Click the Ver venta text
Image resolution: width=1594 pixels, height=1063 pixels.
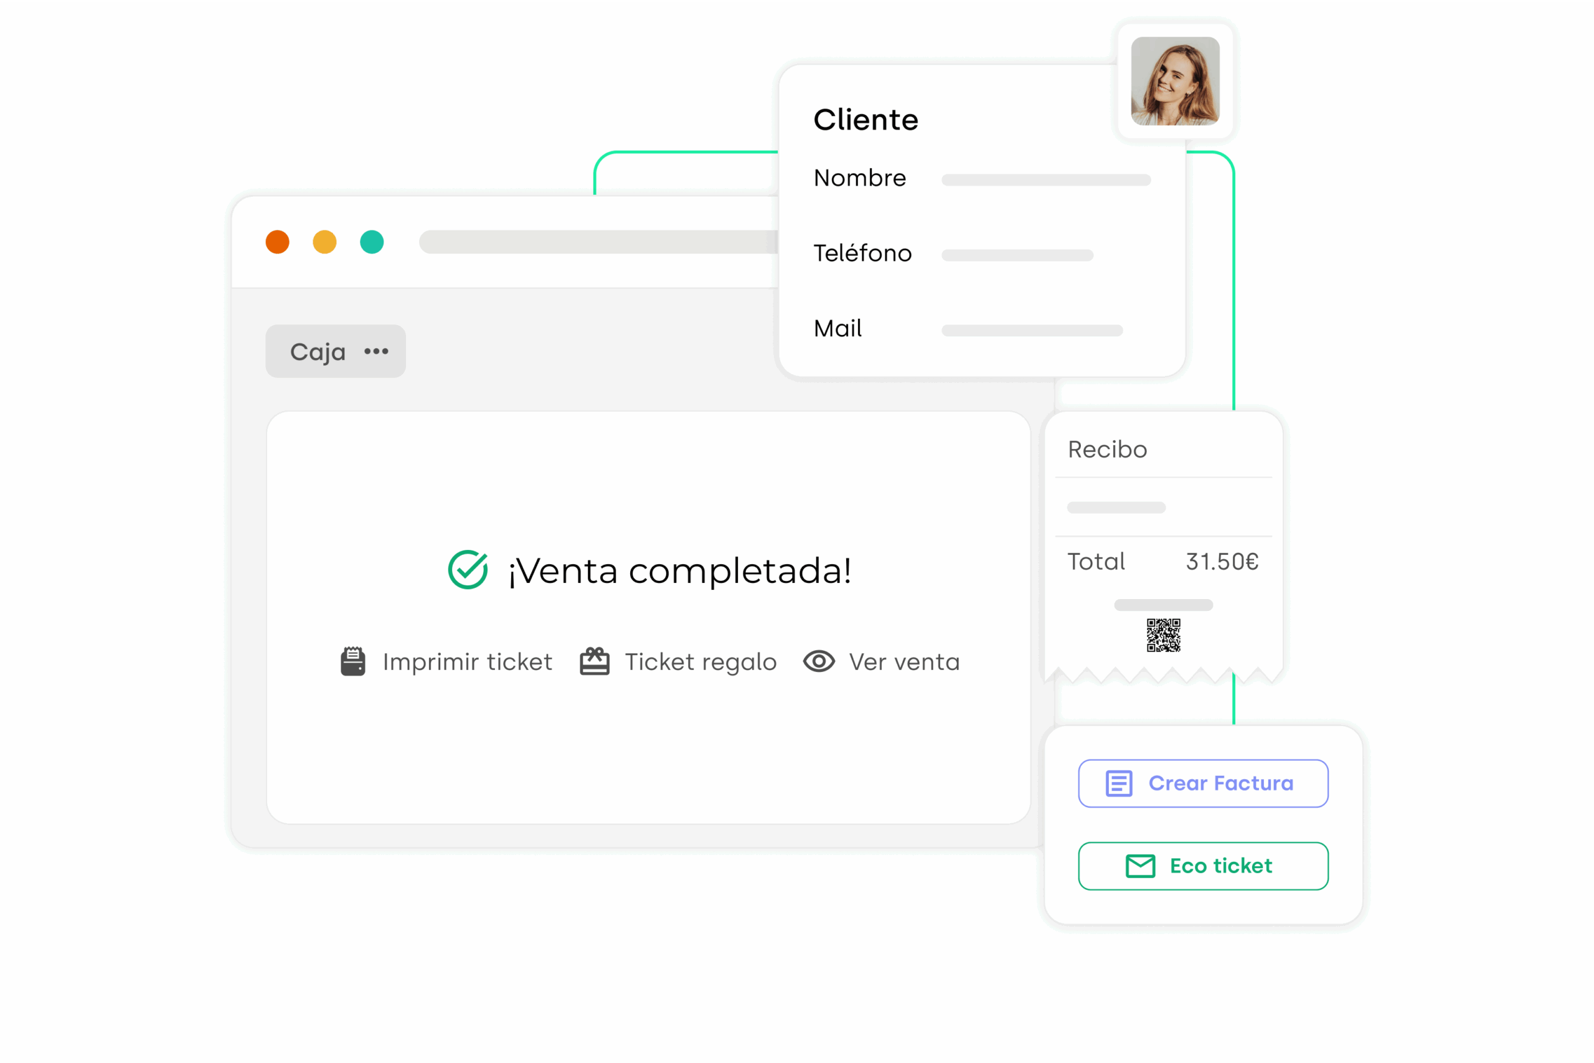(x=904, y=662)
